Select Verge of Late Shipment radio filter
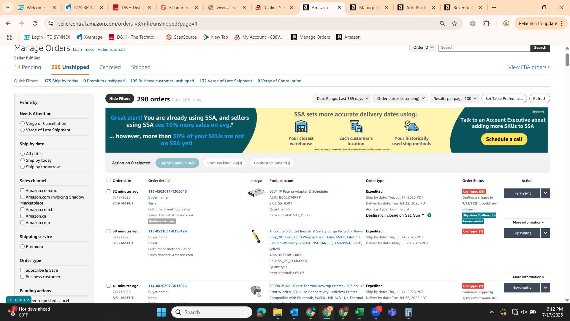This screenshot has width=570, height=321. (x=23, y=130)
